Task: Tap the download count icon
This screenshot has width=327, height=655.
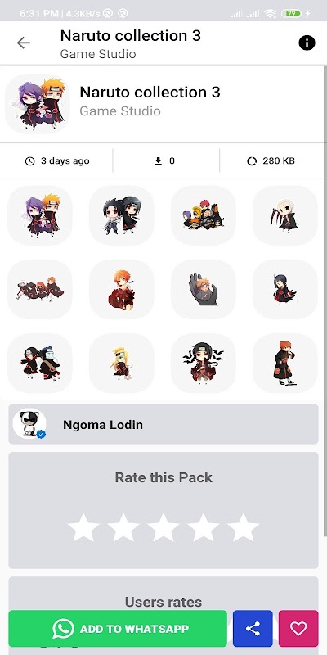Action: tap(158, 160)
